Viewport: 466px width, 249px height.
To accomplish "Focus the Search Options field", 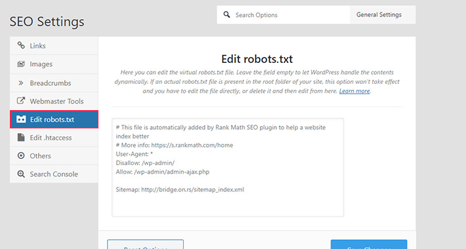I will 284,15.
